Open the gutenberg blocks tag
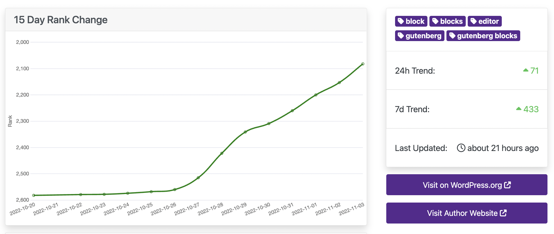 [483, 36]
